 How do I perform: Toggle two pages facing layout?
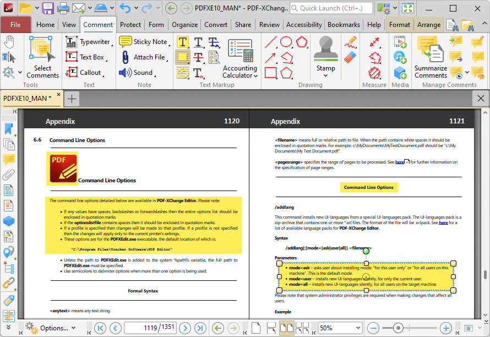coord(286,328)
